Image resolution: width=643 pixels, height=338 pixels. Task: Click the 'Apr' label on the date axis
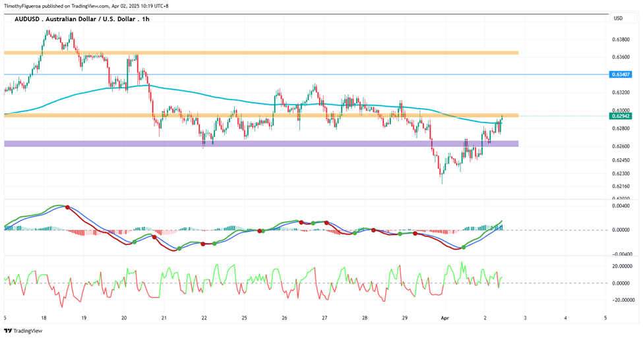coord(444,318)
